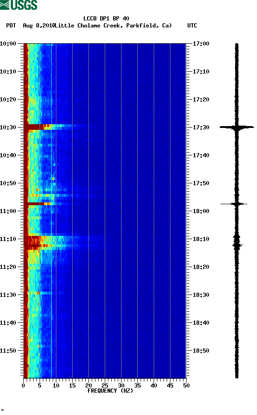Click the '18:10' UTC time label
The image size is (257, 415).
tap(201, 239)
